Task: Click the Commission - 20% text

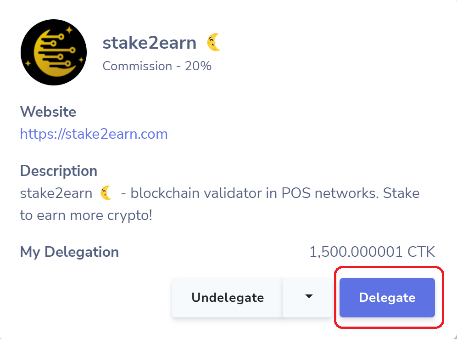Action: click(x=157, y=66)
